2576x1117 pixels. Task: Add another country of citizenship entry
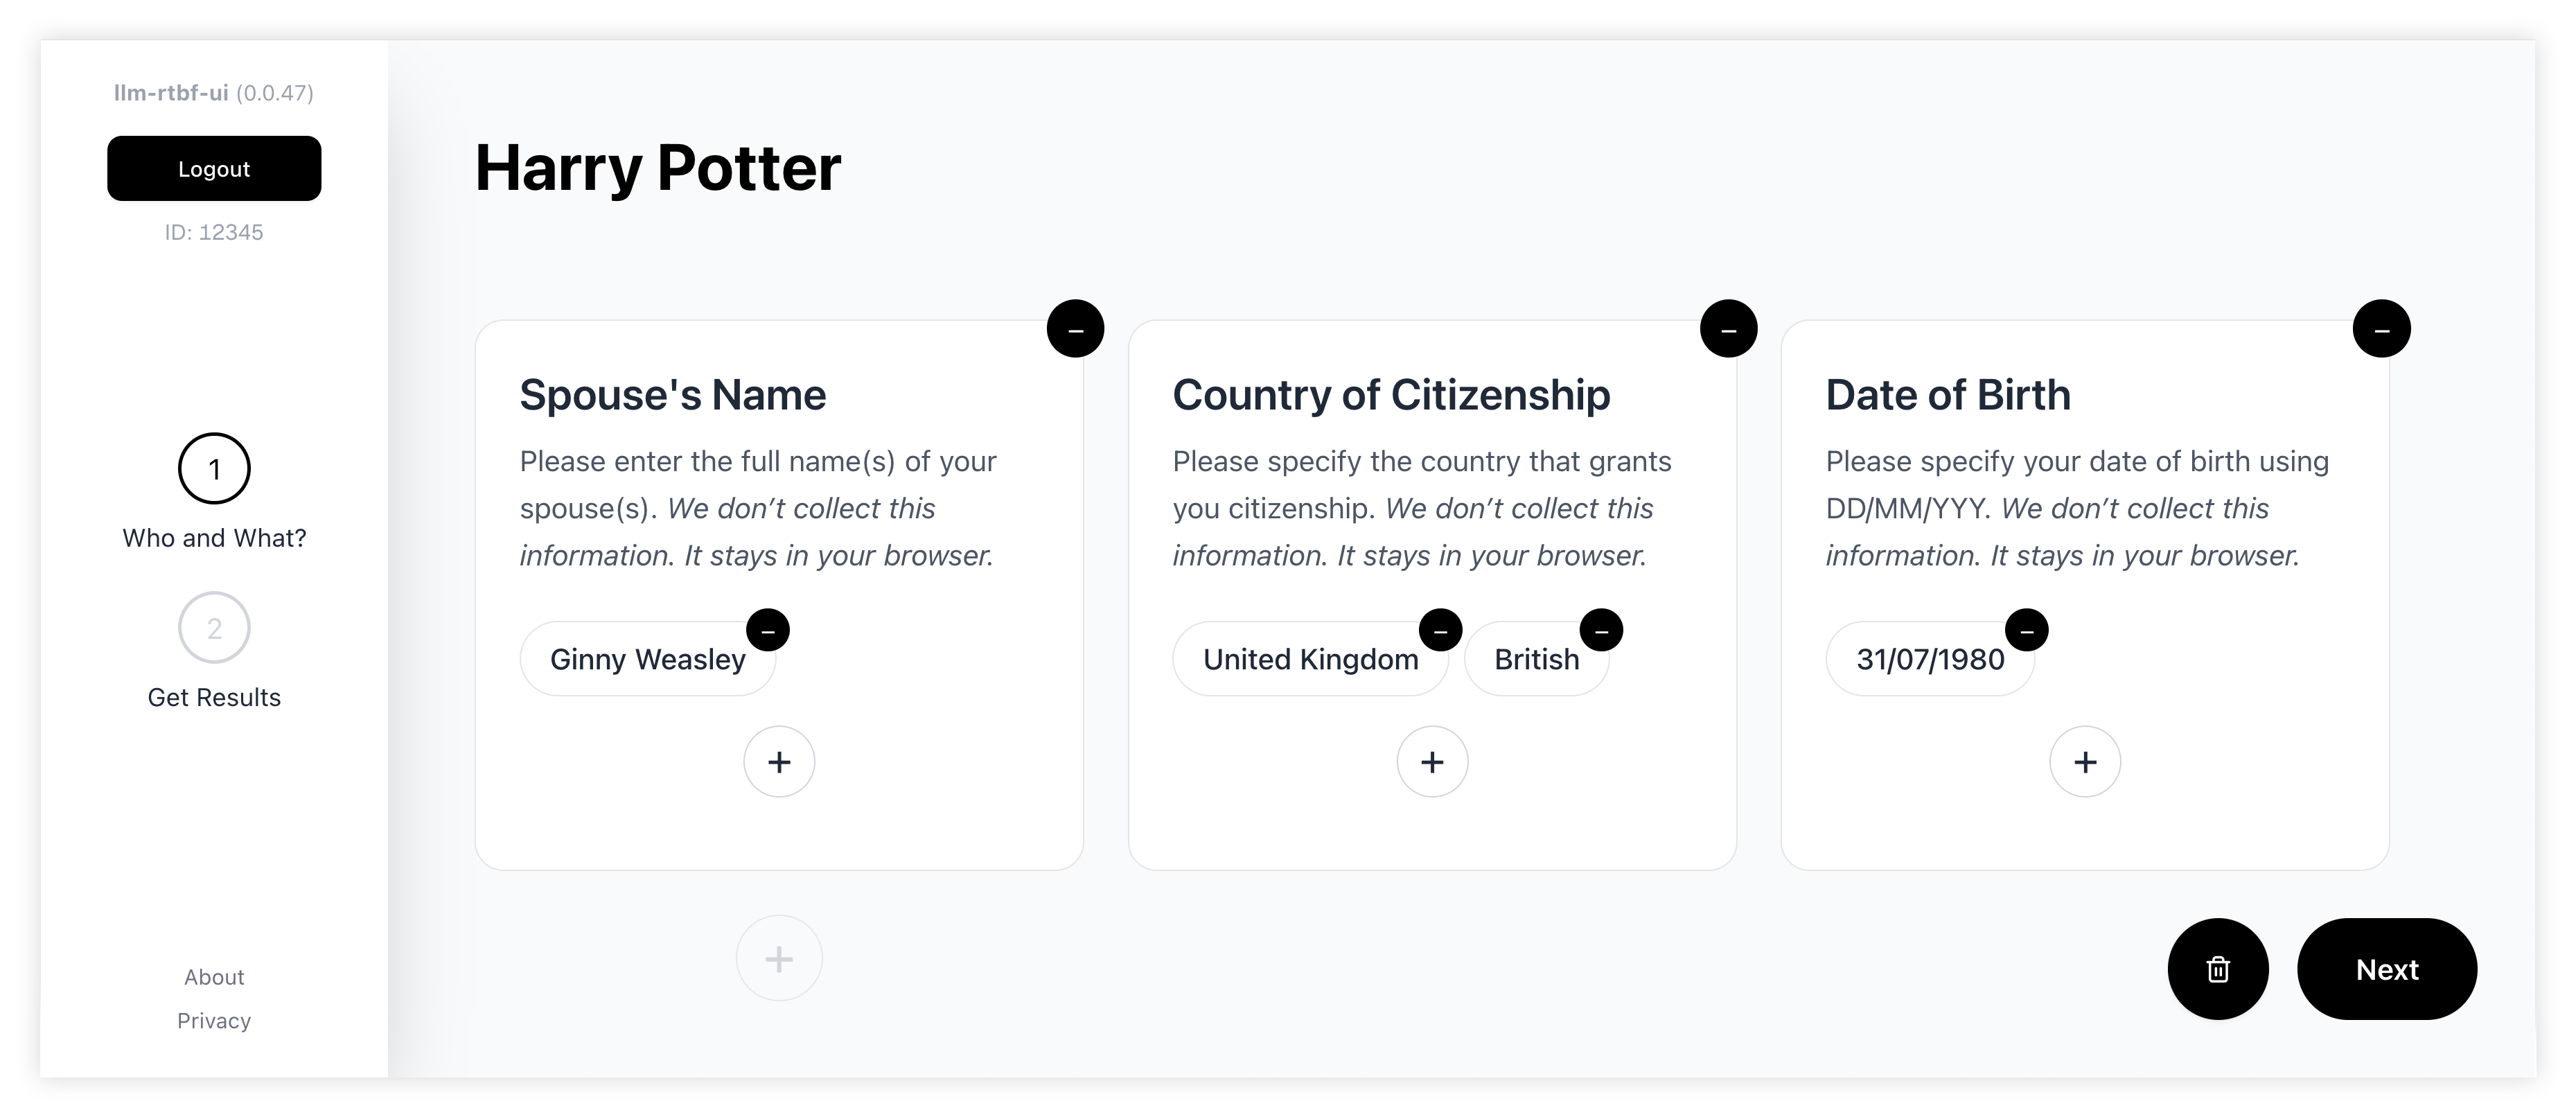click(x=1432, y=762)
